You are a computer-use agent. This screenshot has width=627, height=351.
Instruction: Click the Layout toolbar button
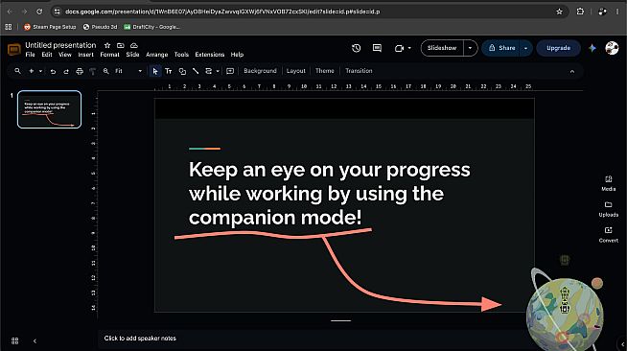pos(295,71)
